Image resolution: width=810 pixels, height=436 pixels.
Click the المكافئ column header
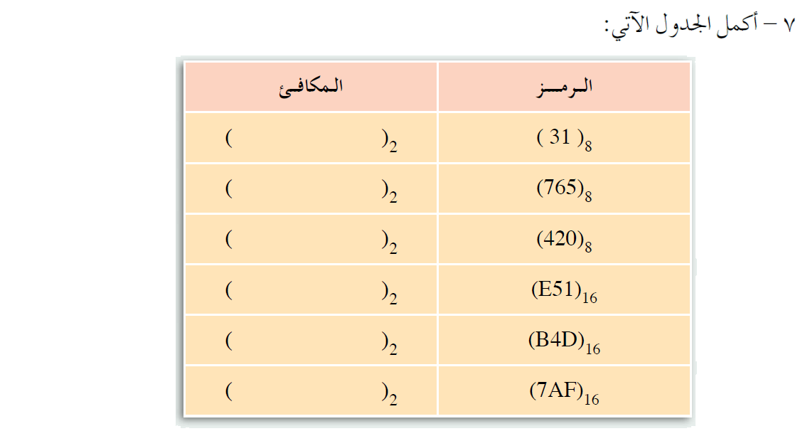pos(311,87)
